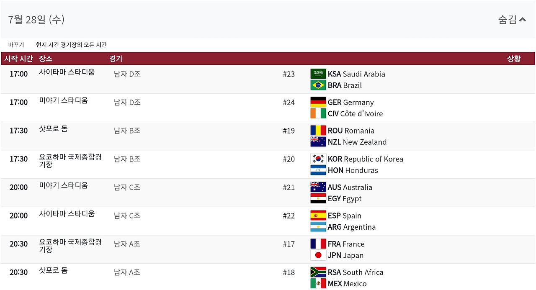Select the Argentina flag icon
The image size is (536, 290).
tap(318, 227)
